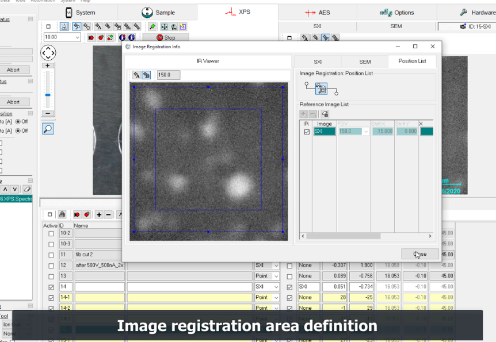Open the 10.00 dropdown in XPS toolbar
The image size is (496, 342).
(x=77, y=37)
